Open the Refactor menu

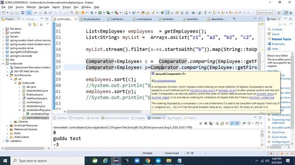point(31,7)
